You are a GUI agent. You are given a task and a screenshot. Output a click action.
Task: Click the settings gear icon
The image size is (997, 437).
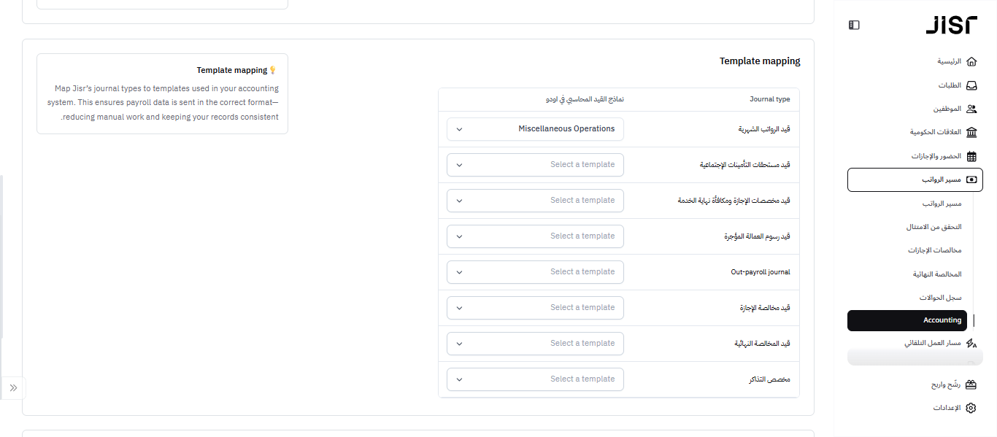coord(971,408)
